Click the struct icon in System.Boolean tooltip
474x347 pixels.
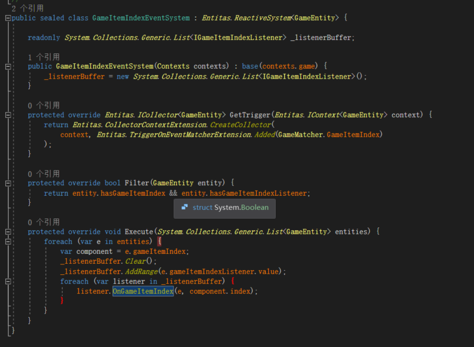coord(184,207)
